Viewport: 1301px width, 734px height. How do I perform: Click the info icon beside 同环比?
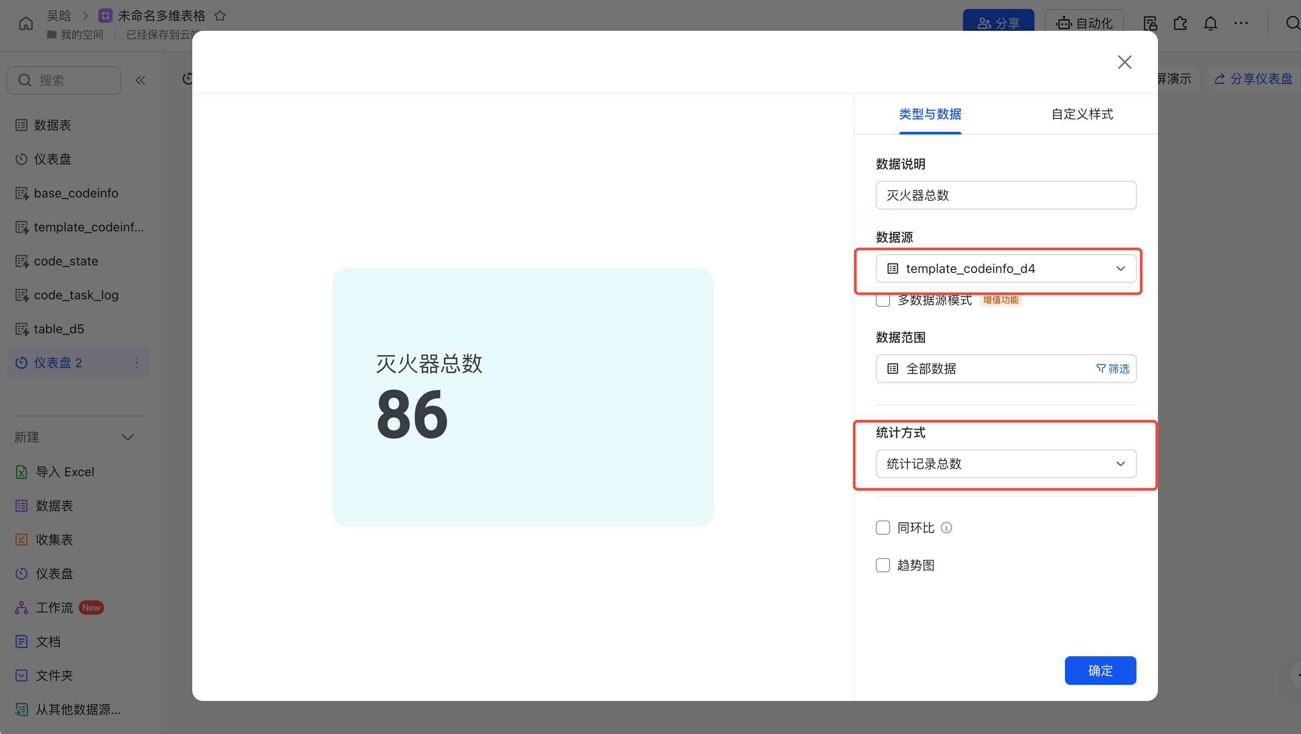[x=946, y=528]
